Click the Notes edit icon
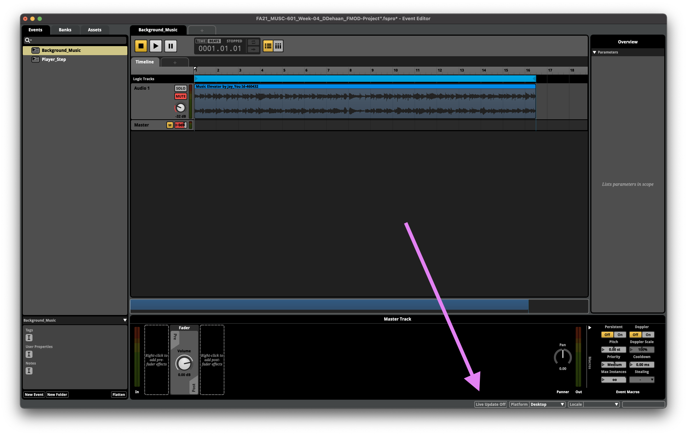 pos(29,371)
